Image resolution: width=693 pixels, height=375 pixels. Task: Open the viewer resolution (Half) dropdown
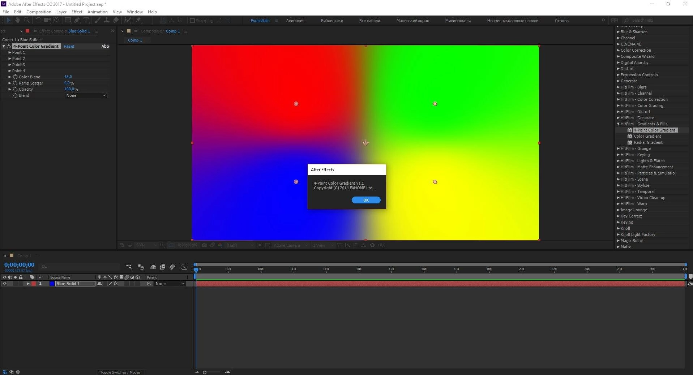240,245
